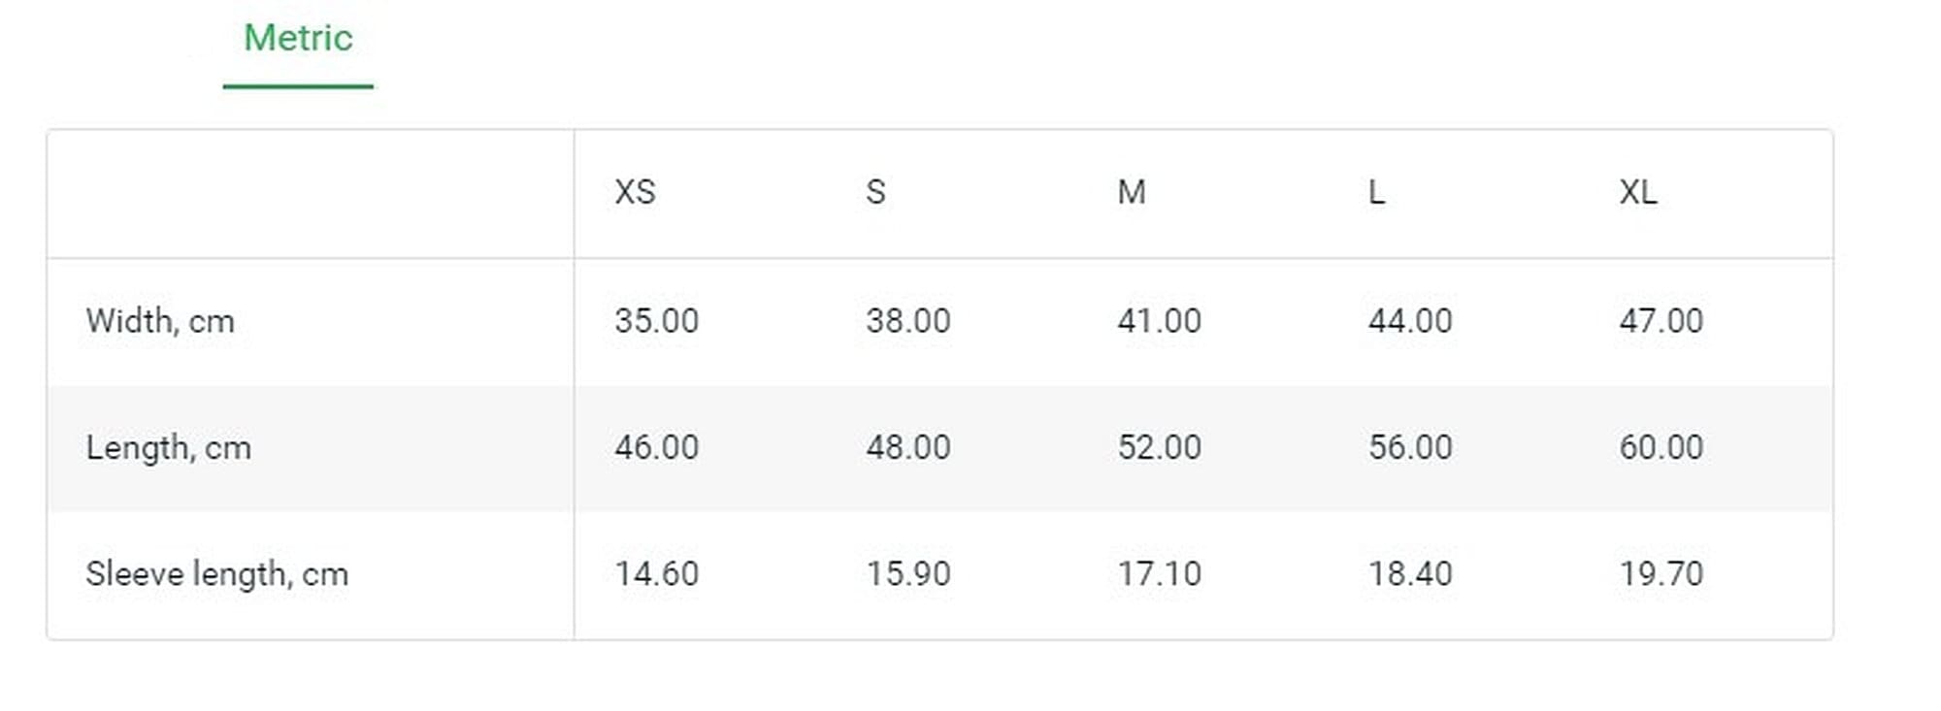Click the L size column header
The width and height of the screenshot is (1941, 711).
click(1376, 192)
